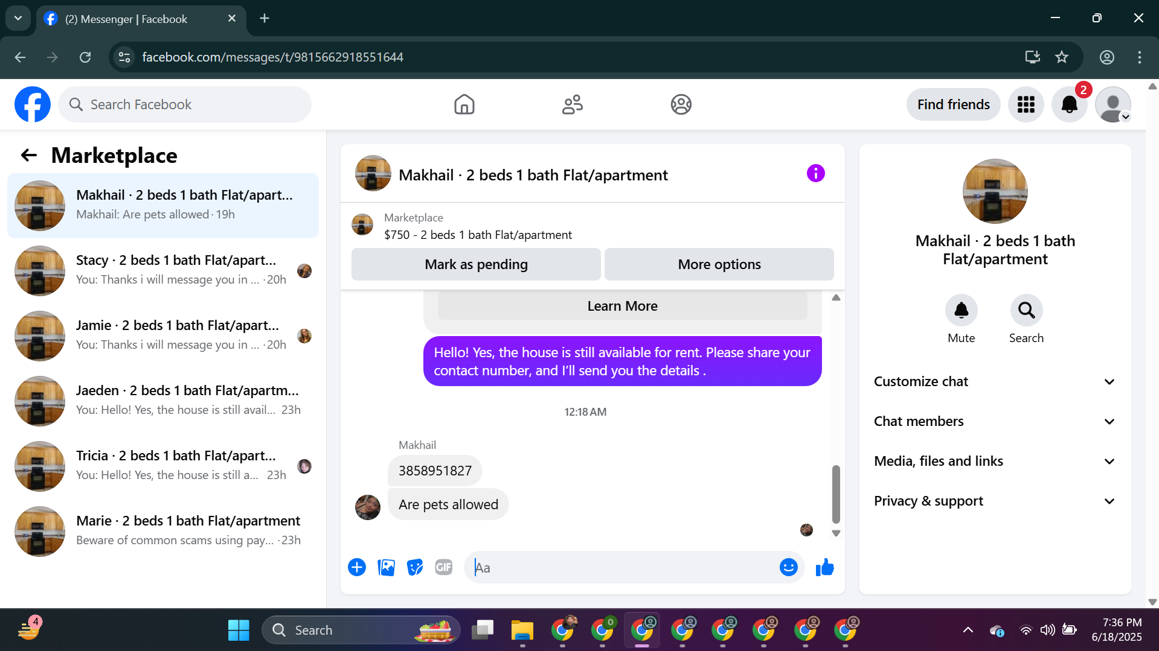Reload the page in the browser
Image resolution: width=1159 pixels, height=651 pixels.
point(85,57)
